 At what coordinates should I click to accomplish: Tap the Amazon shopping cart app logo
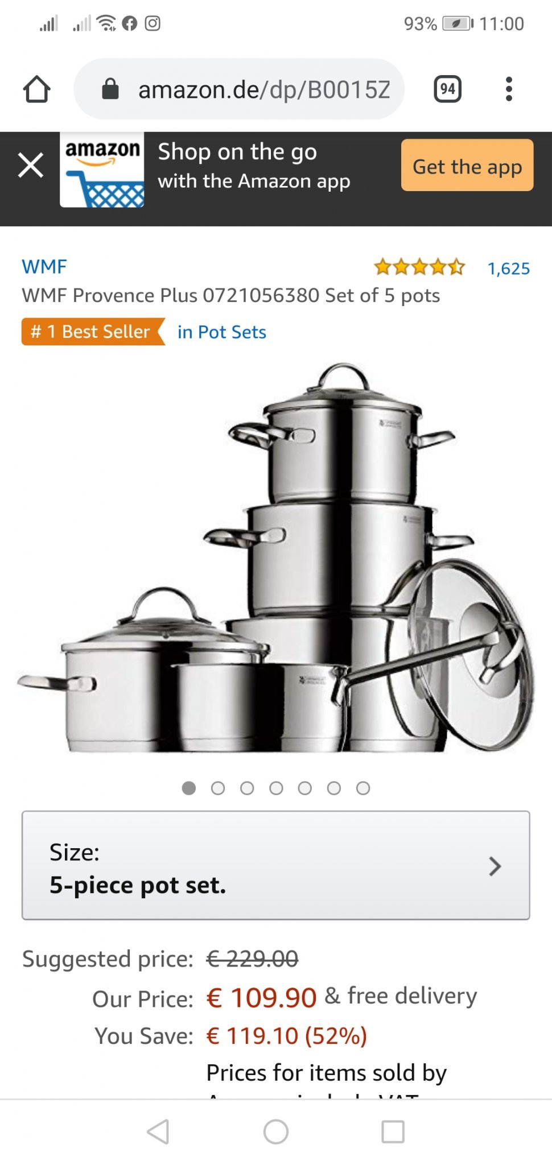102,170
